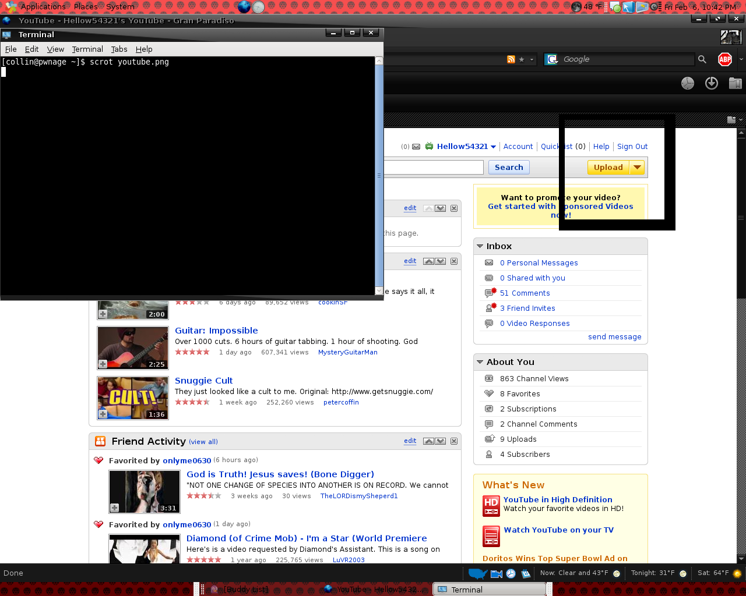Click YouTube in High Definition link

(558, 500)
